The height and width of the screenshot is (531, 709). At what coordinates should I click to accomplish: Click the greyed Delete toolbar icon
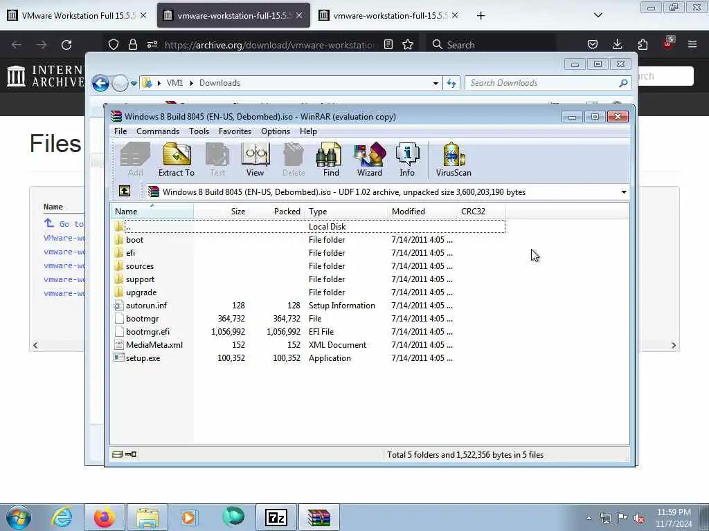pyautogui.click(x=294, y=160)
